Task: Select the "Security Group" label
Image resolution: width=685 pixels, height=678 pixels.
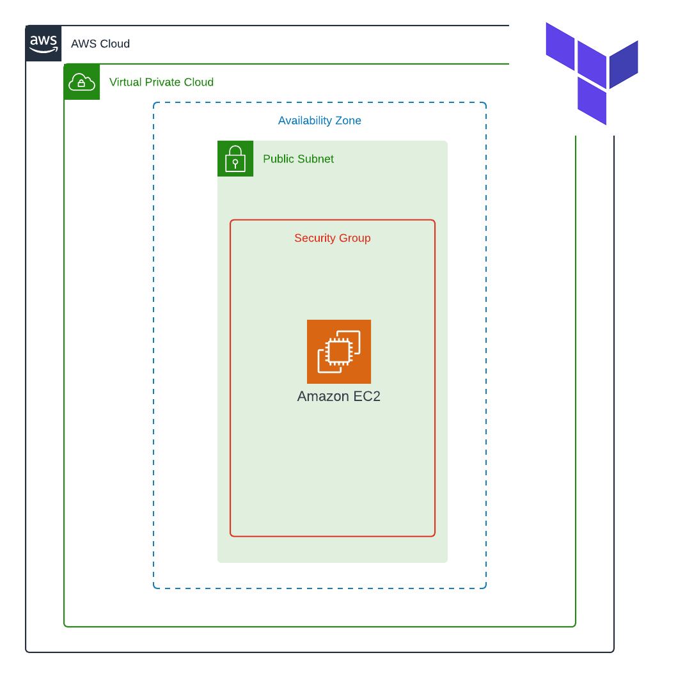Action: 333,238
